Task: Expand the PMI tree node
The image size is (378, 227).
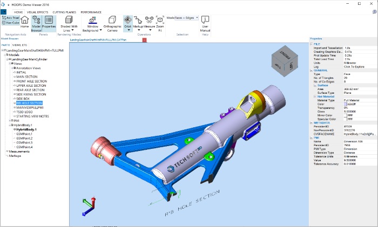Action: coord(10,121)
